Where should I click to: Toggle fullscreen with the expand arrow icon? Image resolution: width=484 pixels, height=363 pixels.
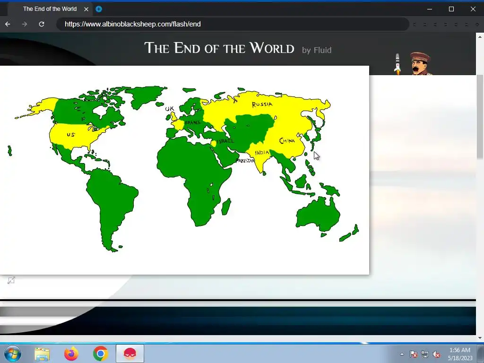point(11,280)
